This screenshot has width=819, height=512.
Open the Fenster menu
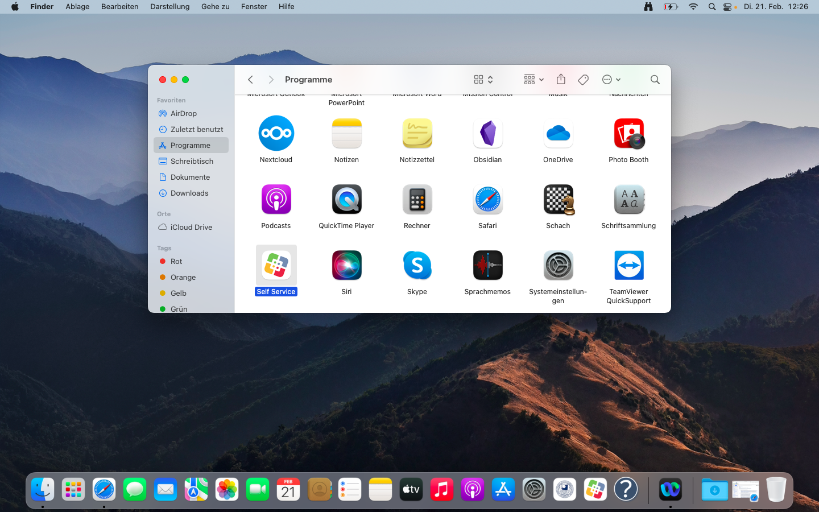pyautogui.click(x=254, y=7)
